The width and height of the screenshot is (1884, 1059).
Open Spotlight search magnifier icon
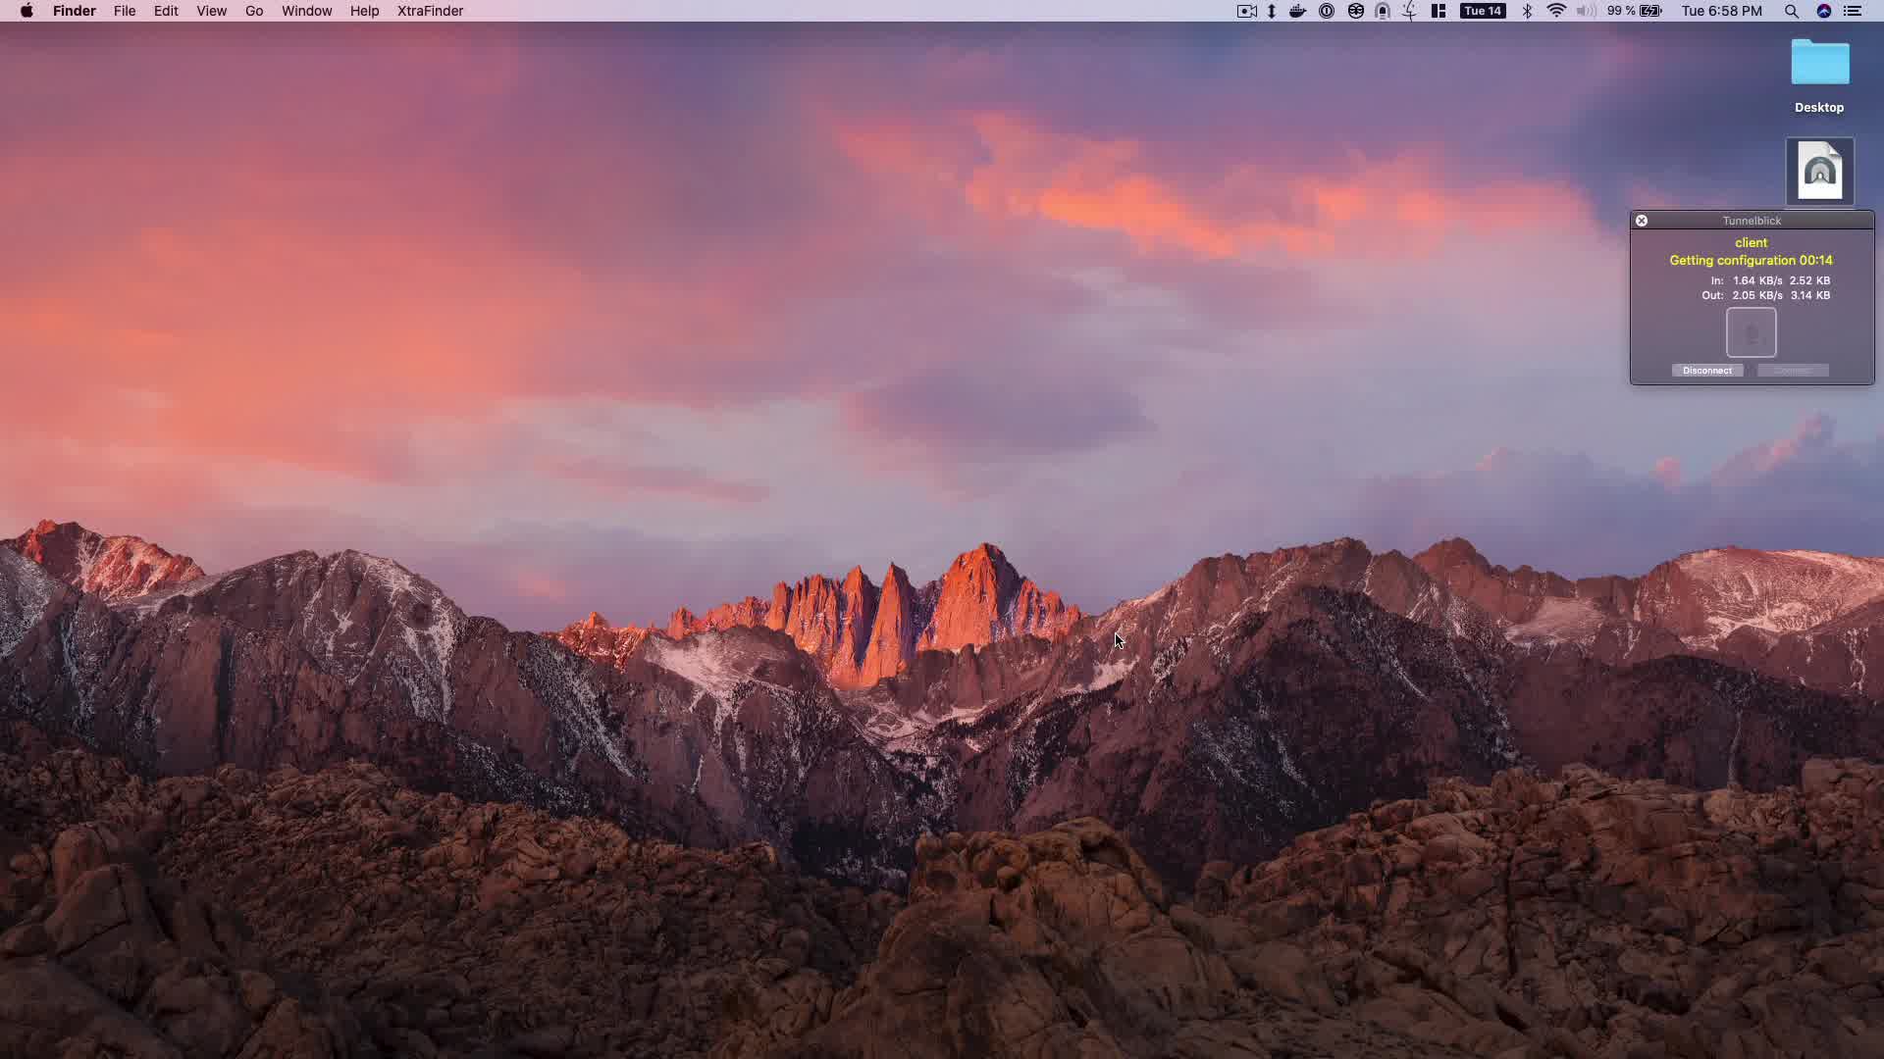point(1792,11)
